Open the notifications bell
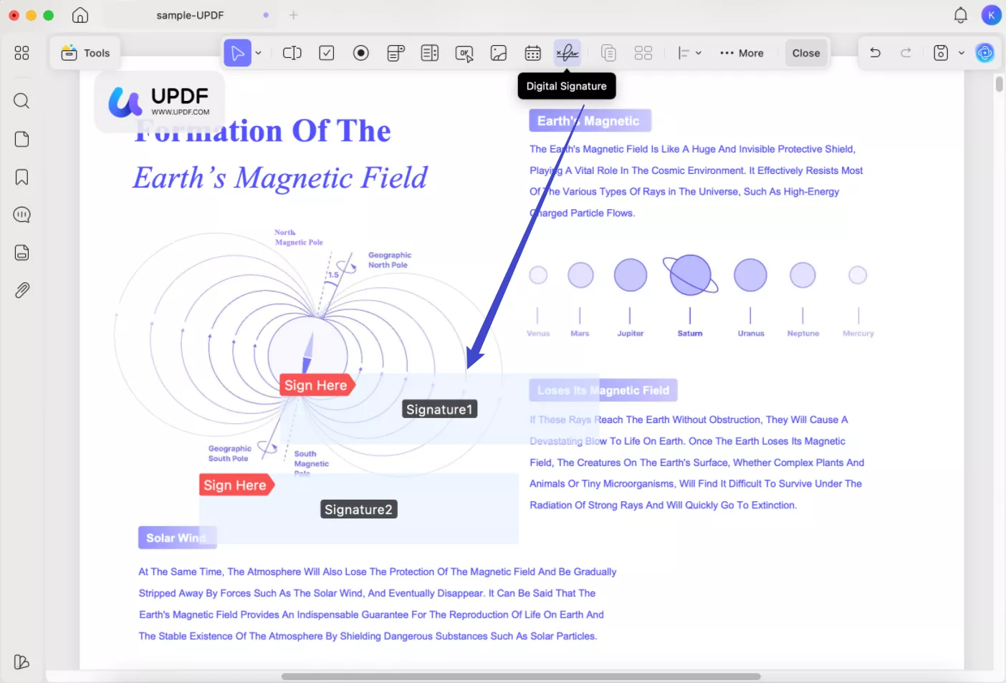Viewport: 1006px width, 683px height. [x=961, y=15]
